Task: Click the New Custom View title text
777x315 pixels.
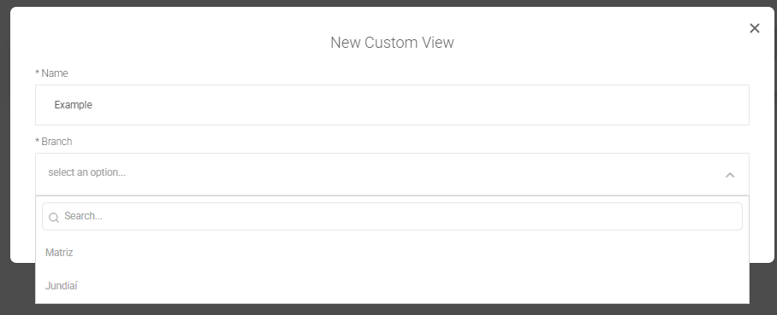Action: 392,43
